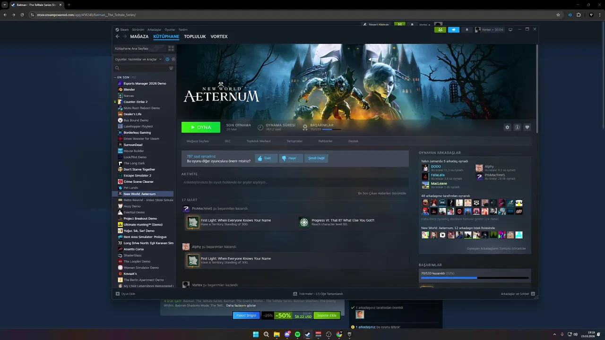Screen dimensions: 605x340
Task: Dismiss review prompt with 'Şimdi Değil'
Action: (316, 158)
